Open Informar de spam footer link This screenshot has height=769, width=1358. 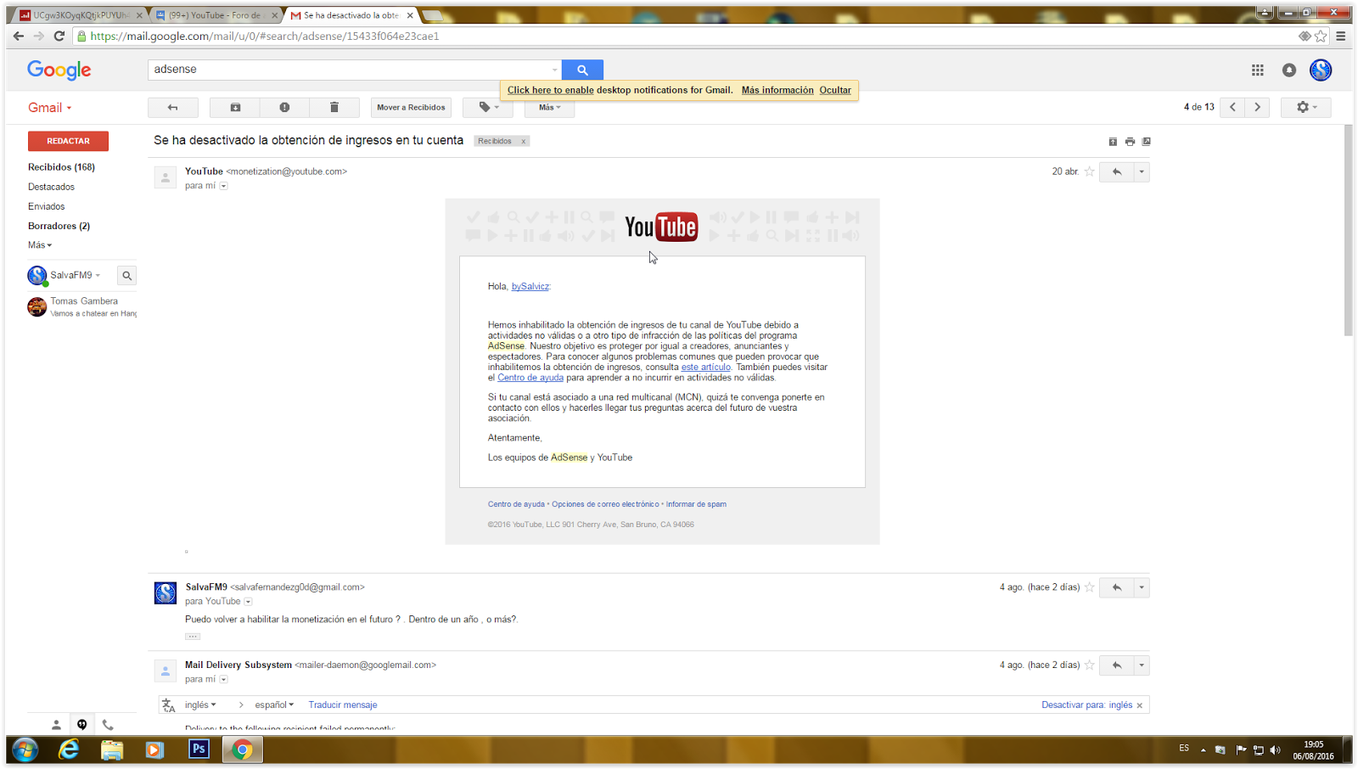click(x=696, y=504)
